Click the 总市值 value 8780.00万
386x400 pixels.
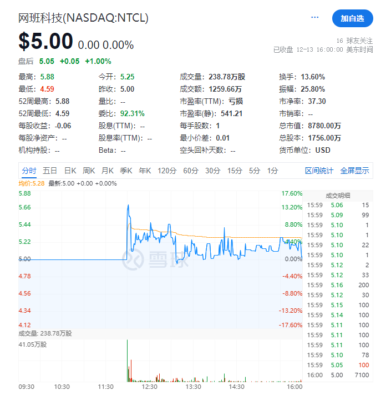pos(324,126)
